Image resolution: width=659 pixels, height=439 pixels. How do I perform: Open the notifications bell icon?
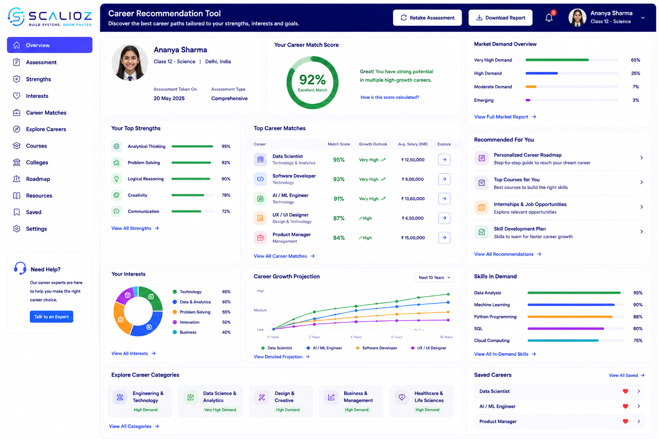549,18
